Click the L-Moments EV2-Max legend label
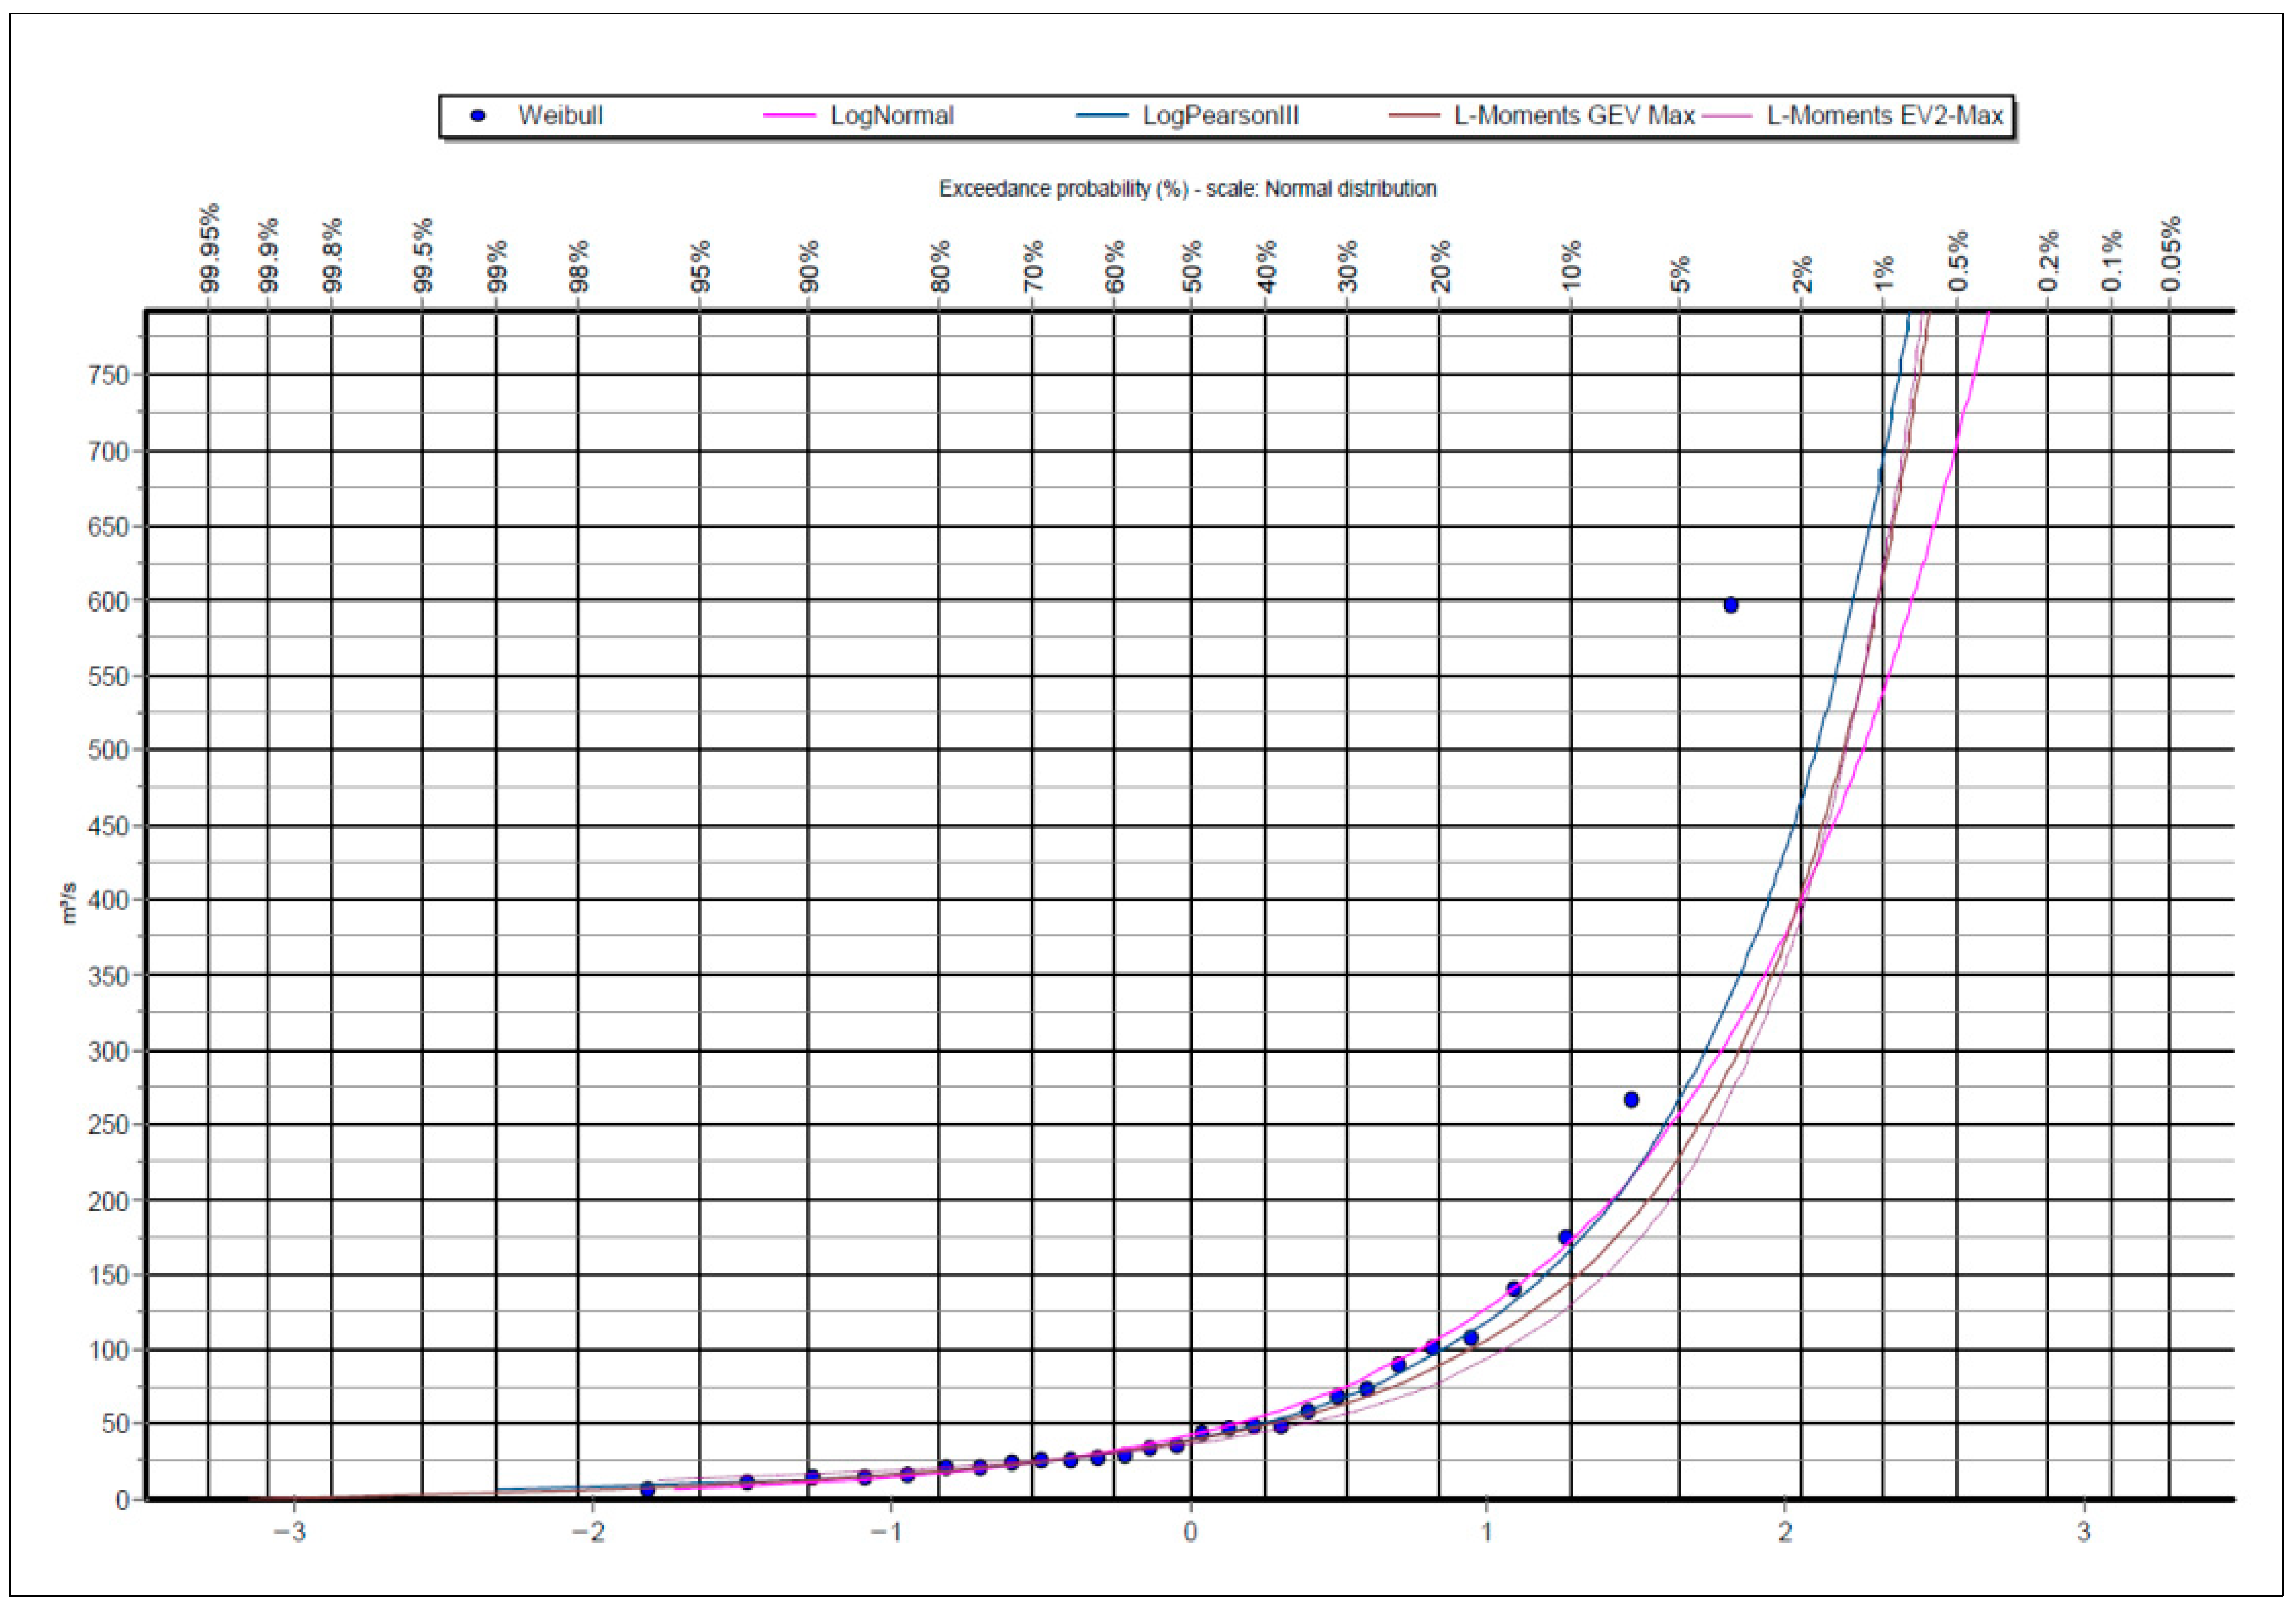Image resolution: width=2296 pixels, height=1609 pixels. [x=1884, y=116]
